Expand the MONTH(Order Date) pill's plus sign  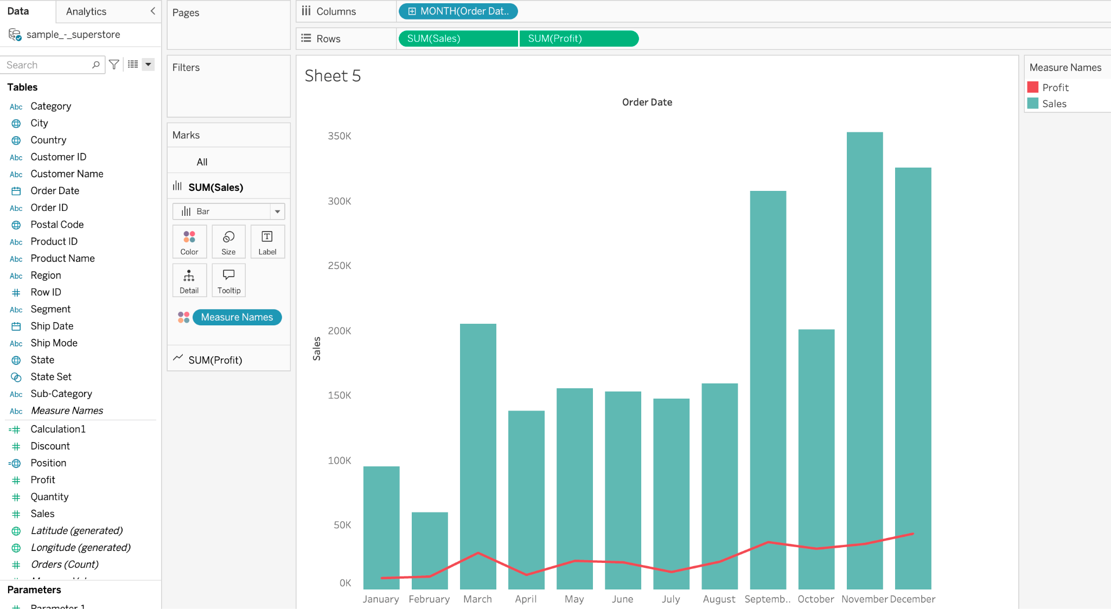pos(412,11)
